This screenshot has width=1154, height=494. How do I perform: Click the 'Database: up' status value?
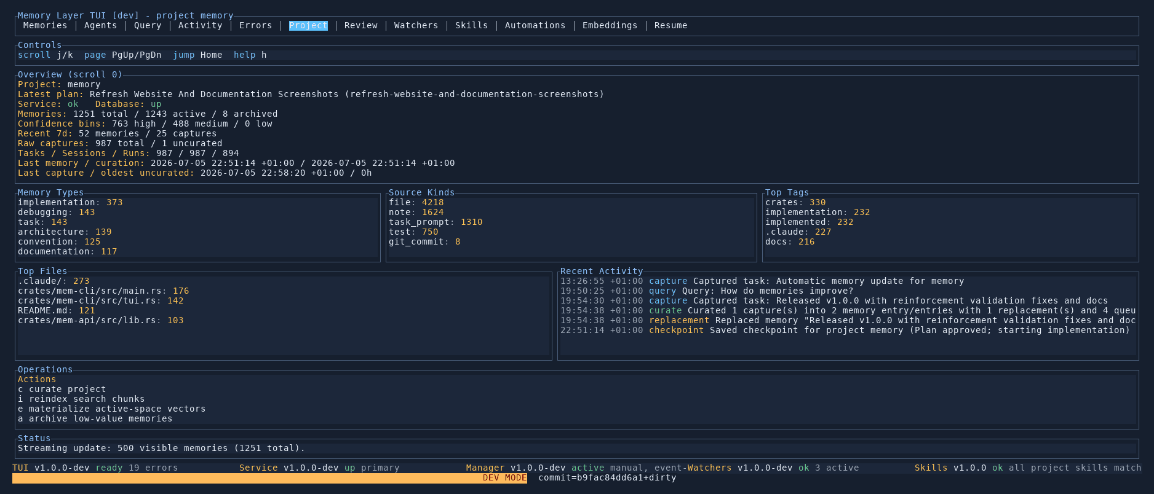tap(128, 104)
